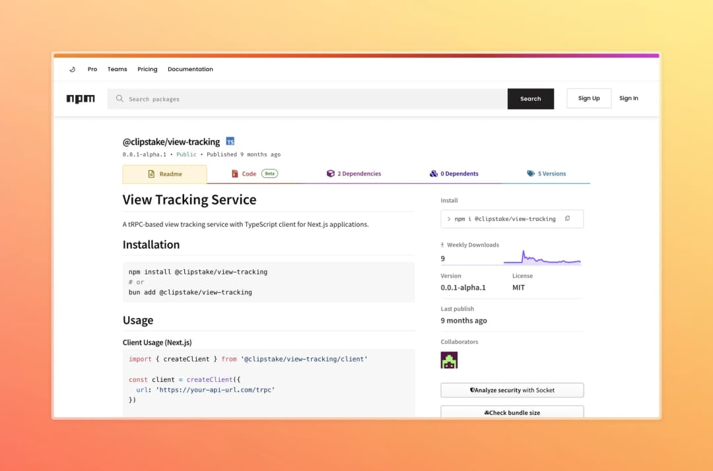Click the 'https://your-api-url.com/trpc' url string
Viewport: 713px width, 471px height.
pos(215,390)
